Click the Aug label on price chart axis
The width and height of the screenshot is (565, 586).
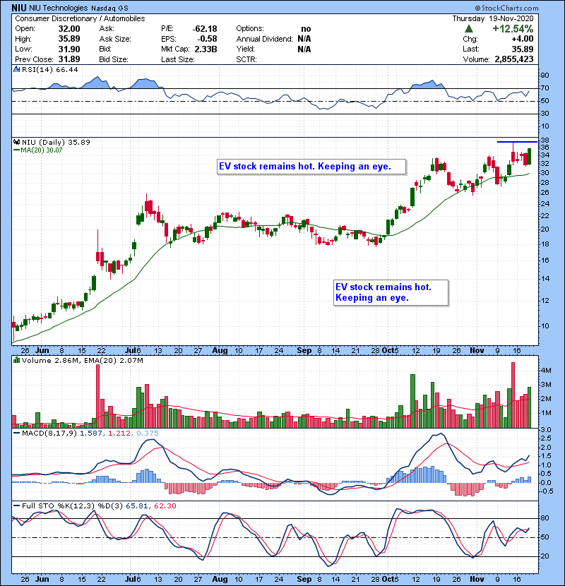coord(220,351)
